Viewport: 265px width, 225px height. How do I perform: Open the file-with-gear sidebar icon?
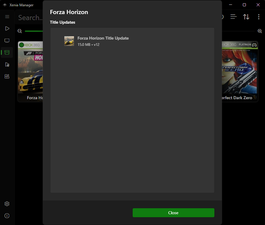point(7,64)
